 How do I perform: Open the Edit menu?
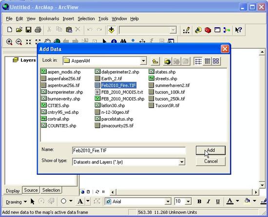(x=19, y=18)
